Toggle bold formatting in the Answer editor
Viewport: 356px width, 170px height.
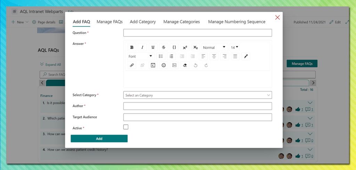[x=132, y=48]
